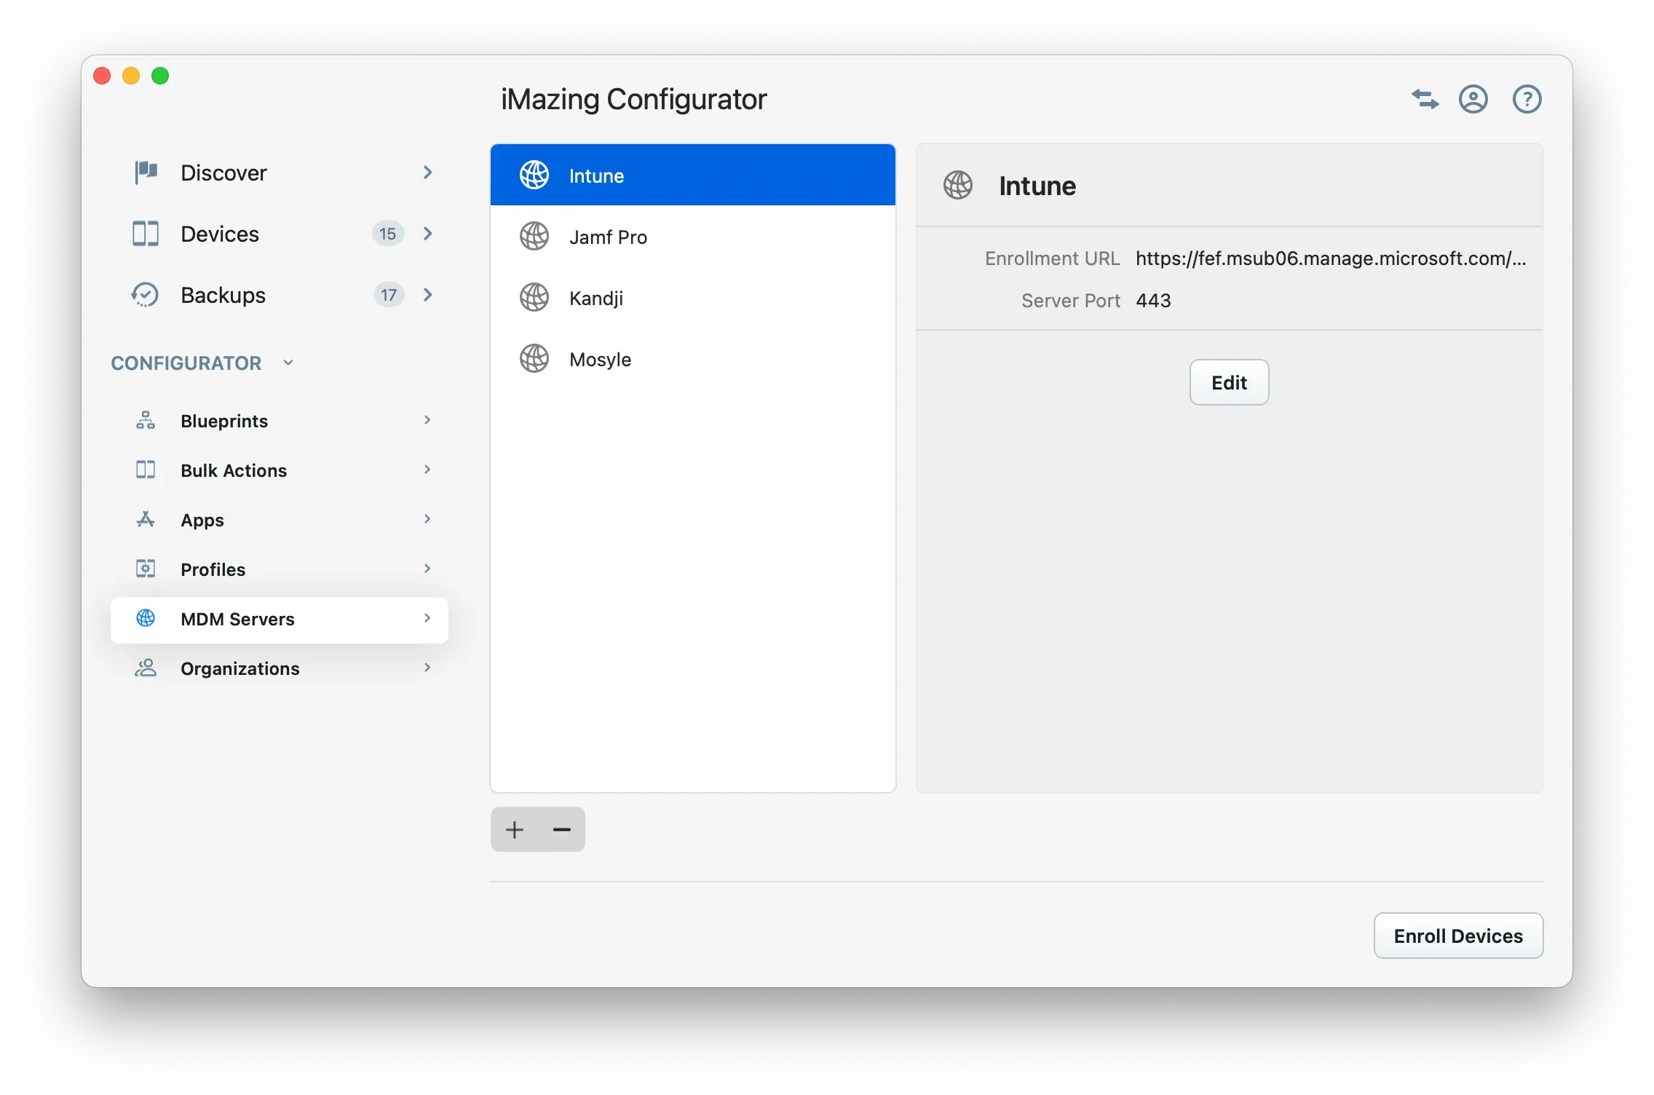Image resolution: width=1654 pixels, height=1095 pixels.
Task: Click the Devices sidebar icon
Action: [145, 234]
